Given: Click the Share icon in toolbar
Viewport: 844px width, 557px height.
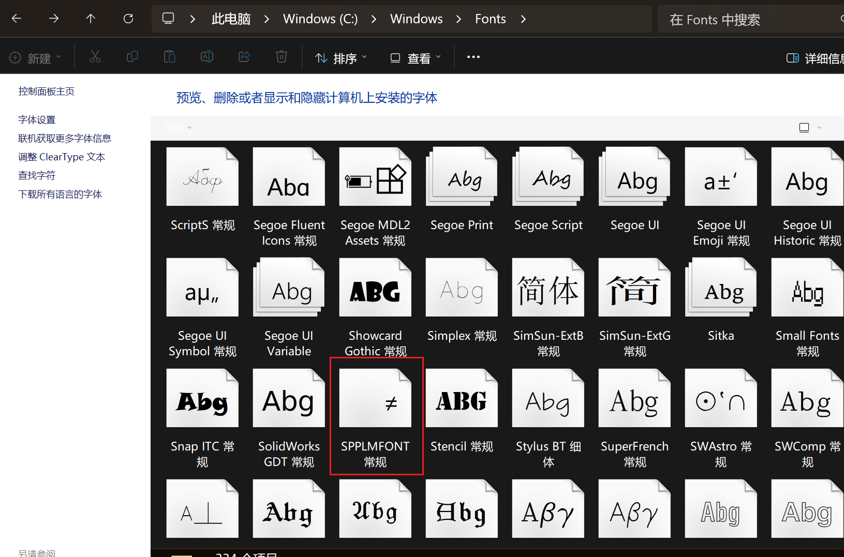Looking at the screenshot, I should click(244, 57).
